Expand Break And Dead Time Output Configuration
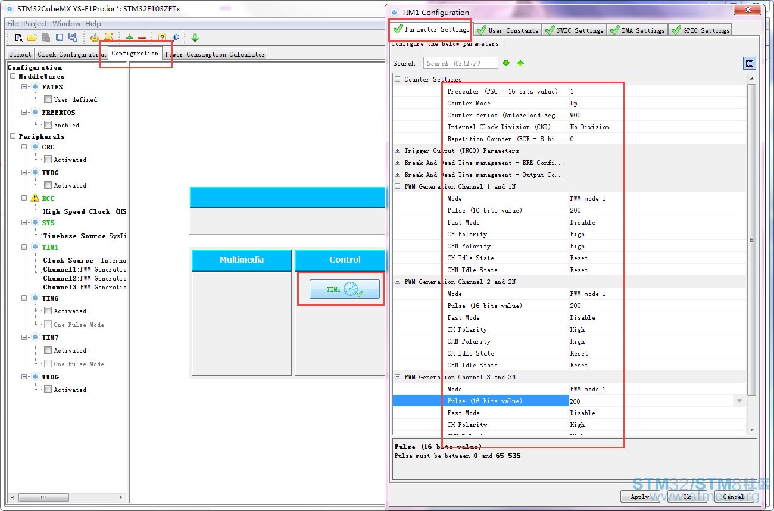 pos(397,175)
